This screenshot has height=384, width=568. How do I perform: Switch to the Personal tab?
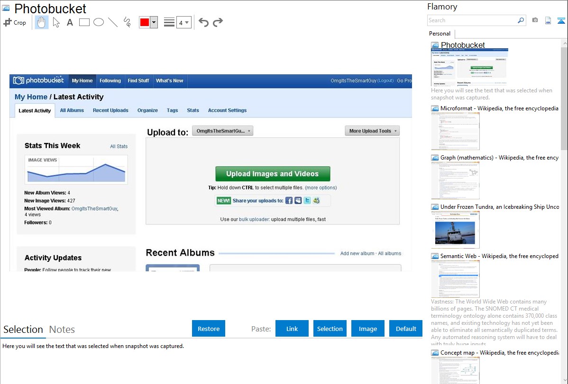(440, 34)
